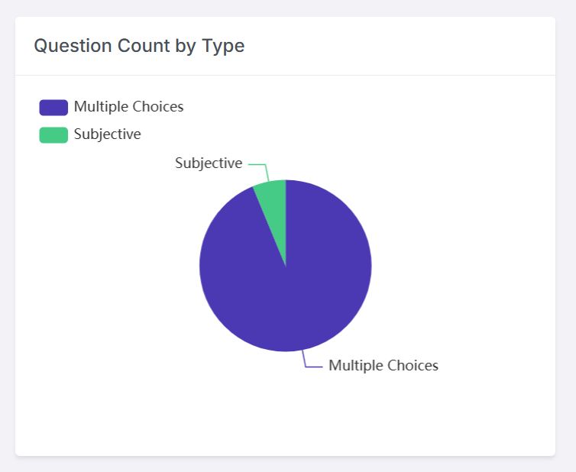Click the Question Count by Type title

(x=139, y=46)
